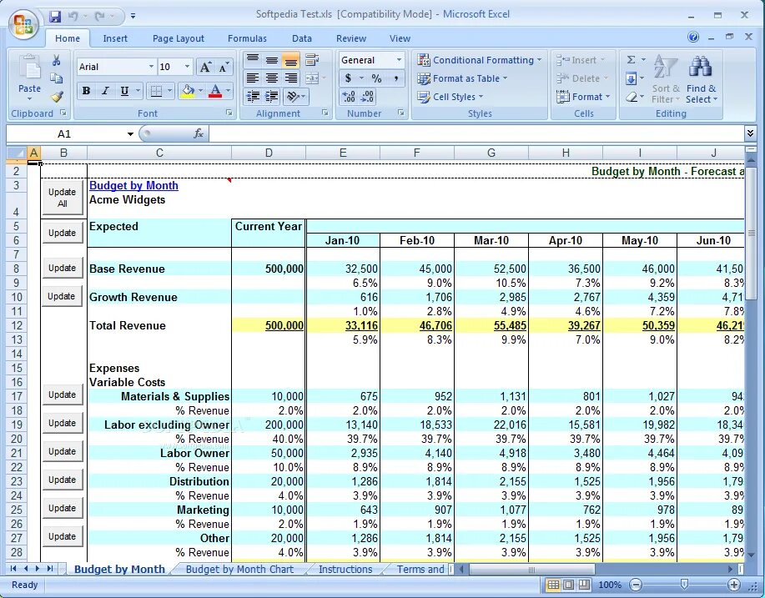Open the Format cells dropdown
The width and height of the screenshot is (765, 598).
click(x=583, y=97)
